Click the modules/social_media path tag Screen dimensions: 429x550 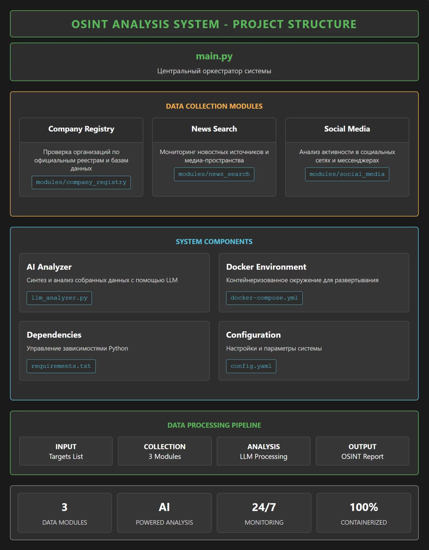pos(347,174)
